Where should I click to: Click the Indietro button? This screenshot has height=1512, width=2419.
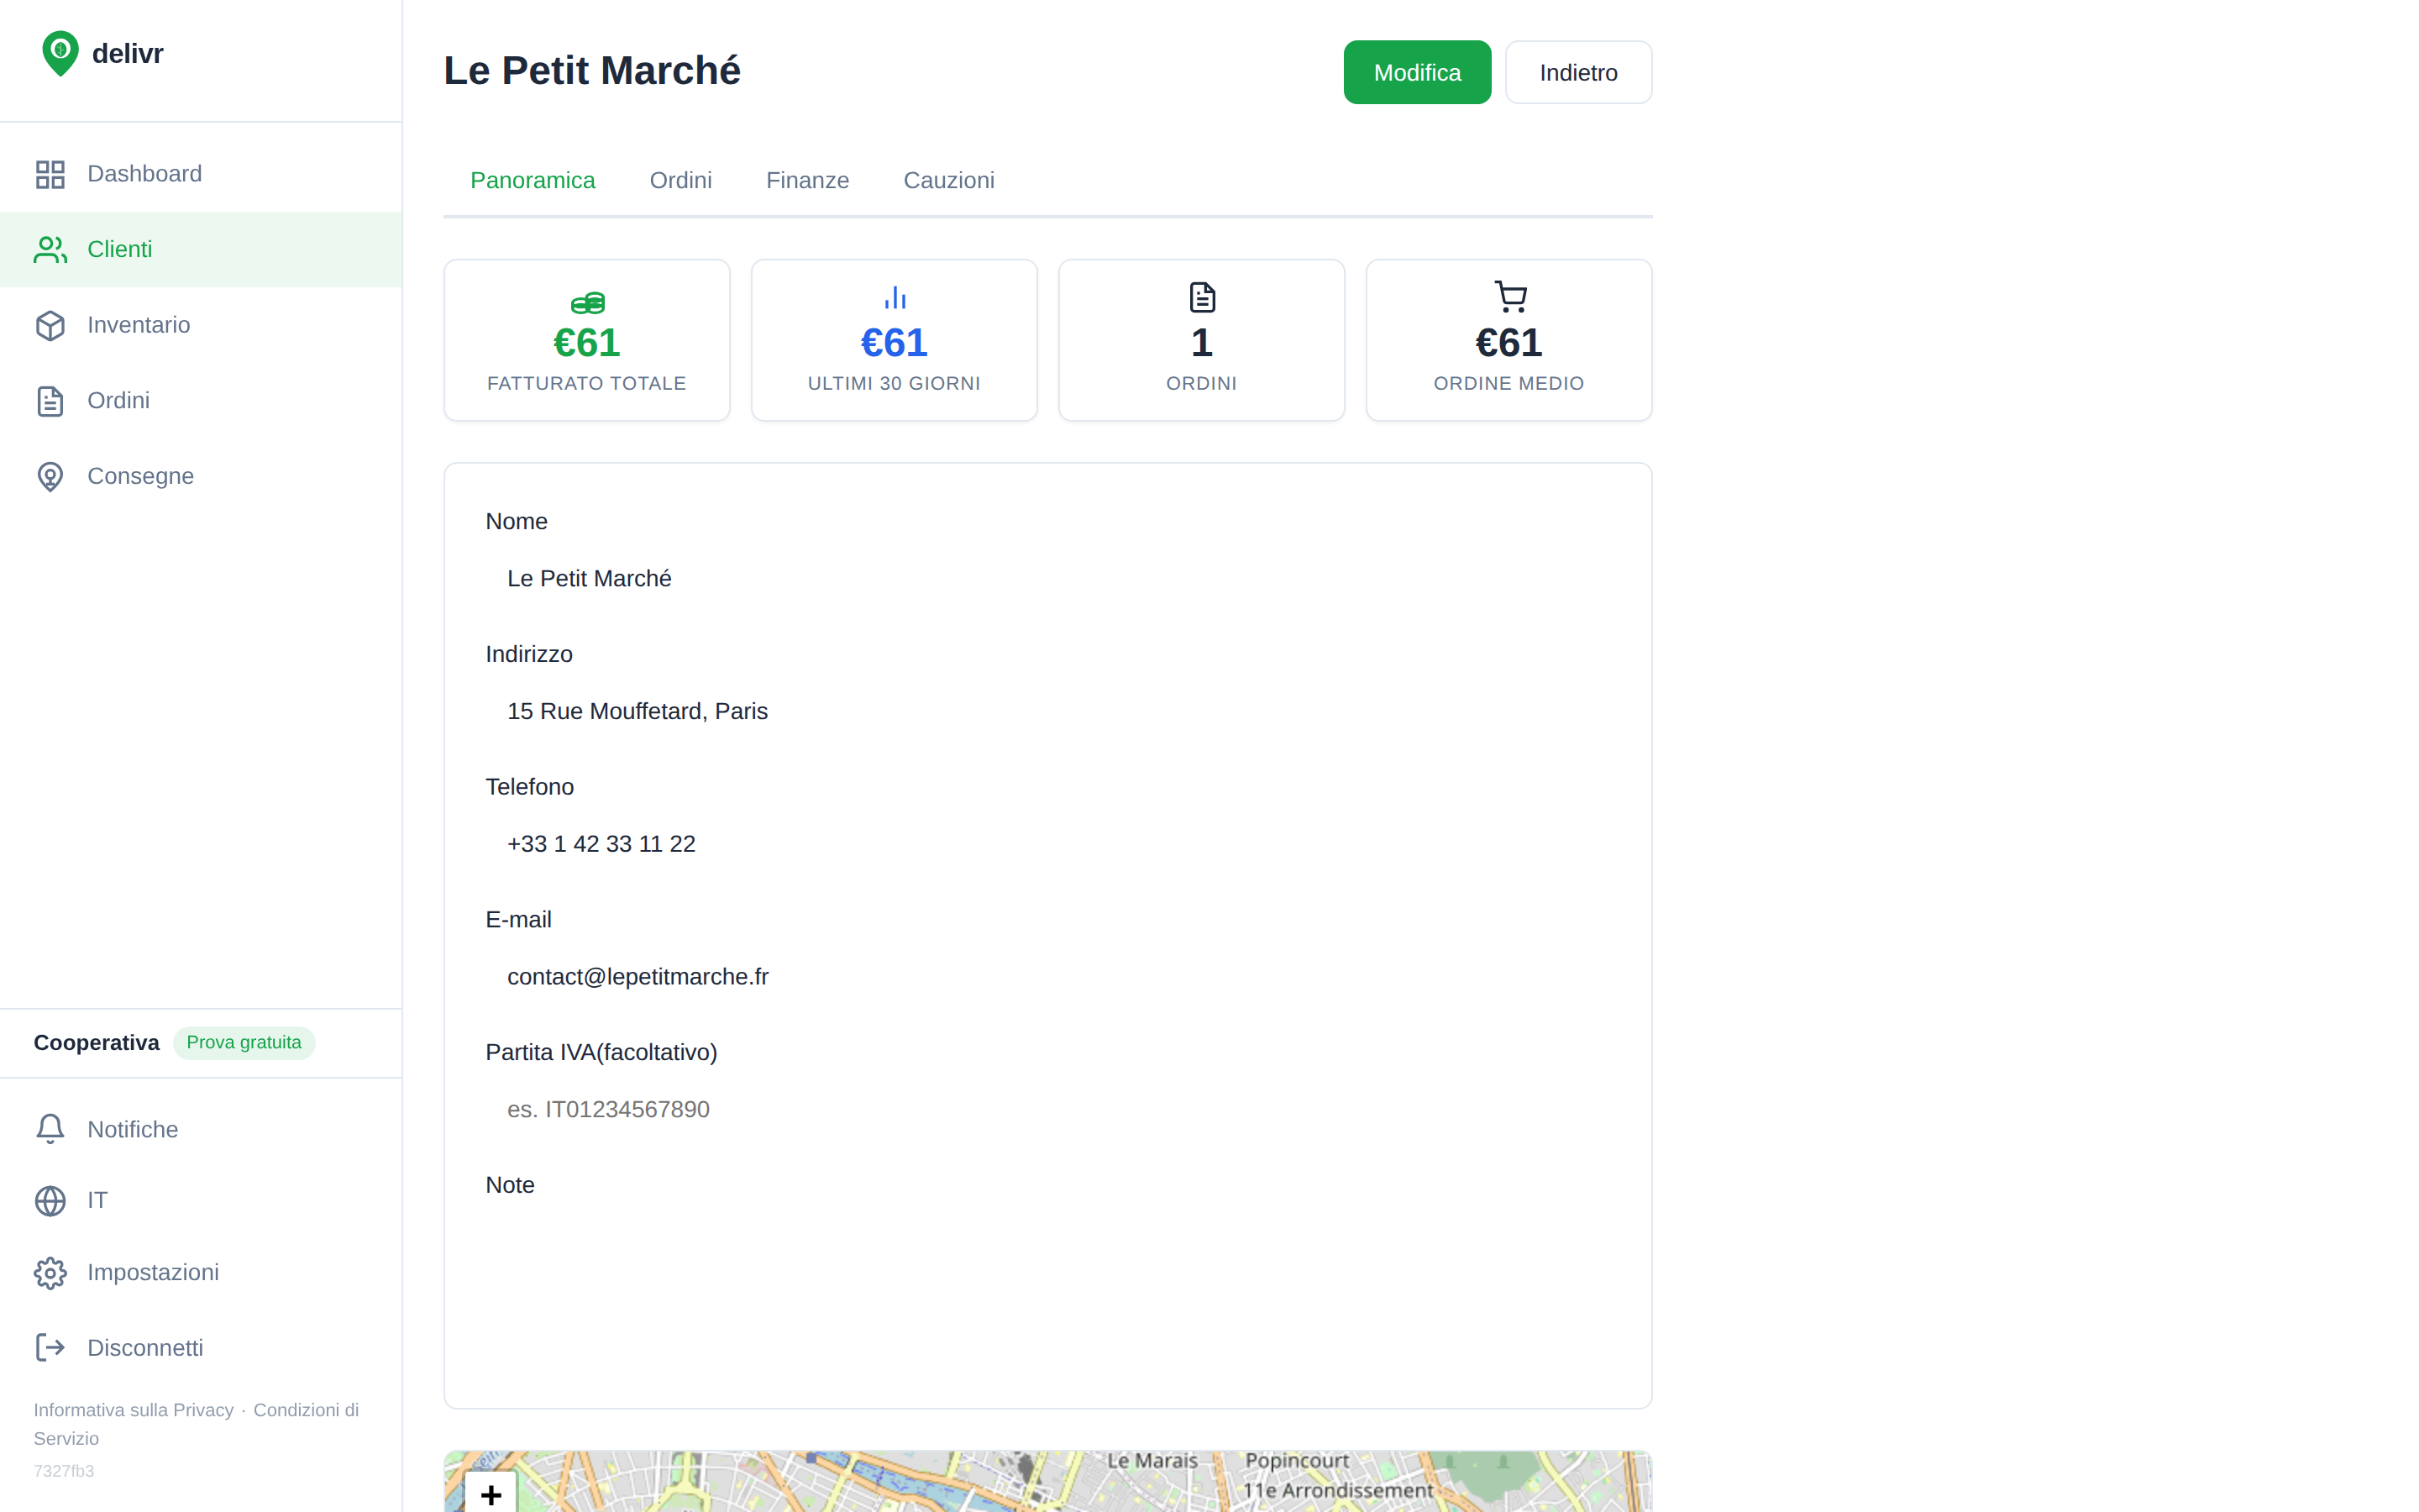click(x=1578, y=72)
